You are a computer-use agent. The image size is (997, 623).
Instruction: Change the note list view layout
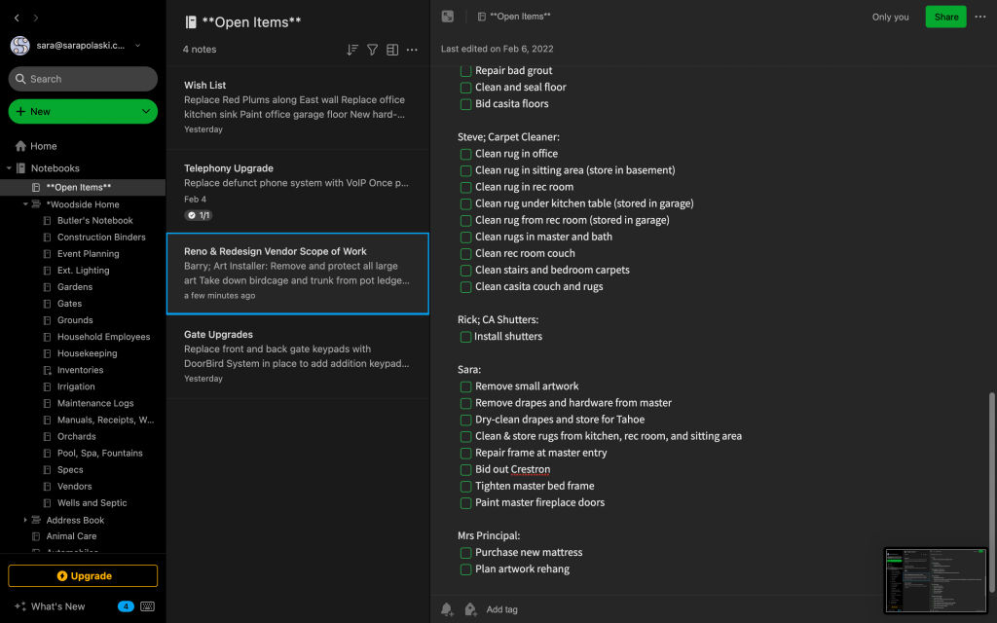tap(392, 50)
